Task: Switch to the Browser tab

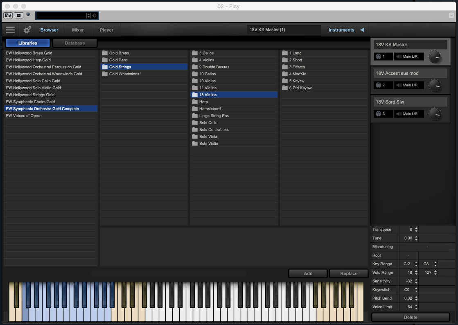Action: [x=49, y=30]
